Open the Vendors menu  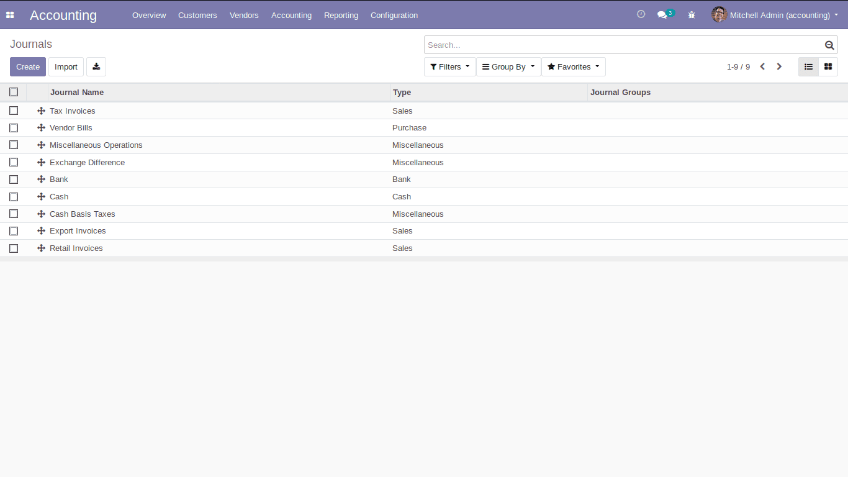244,15
